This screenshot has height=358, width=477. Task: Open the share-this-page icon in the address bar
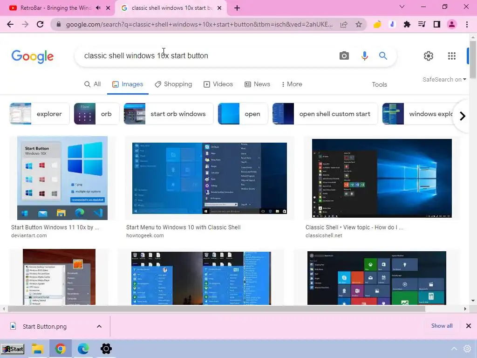point(344,24)
